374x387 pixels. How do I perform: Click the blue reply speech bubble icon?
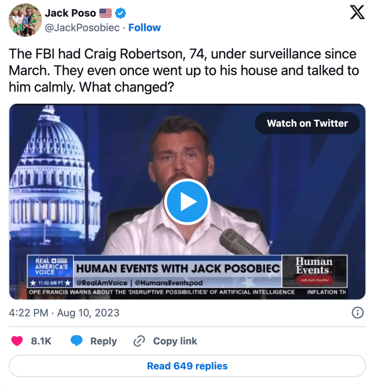click(77, 341)
